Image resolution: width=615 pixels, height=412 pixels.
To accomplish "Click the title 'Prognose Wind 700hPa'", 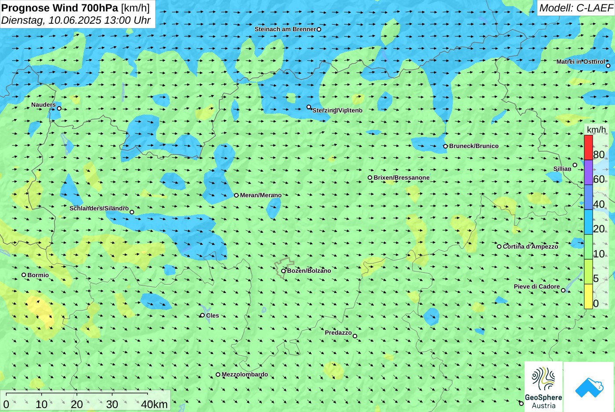I will [60, 8].
